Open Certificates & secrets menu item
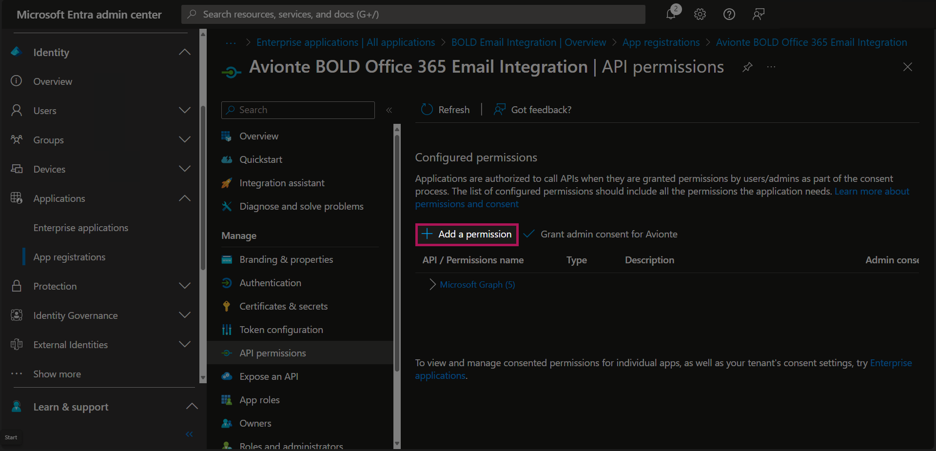 [x=283, y=306]
